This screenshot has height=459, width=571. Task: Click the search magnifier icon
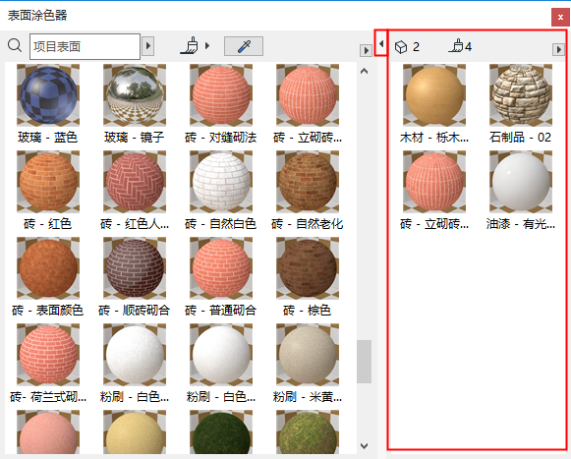pos(15,46)
